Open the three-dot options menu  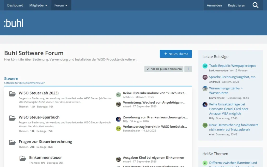(x=188, y=69)
